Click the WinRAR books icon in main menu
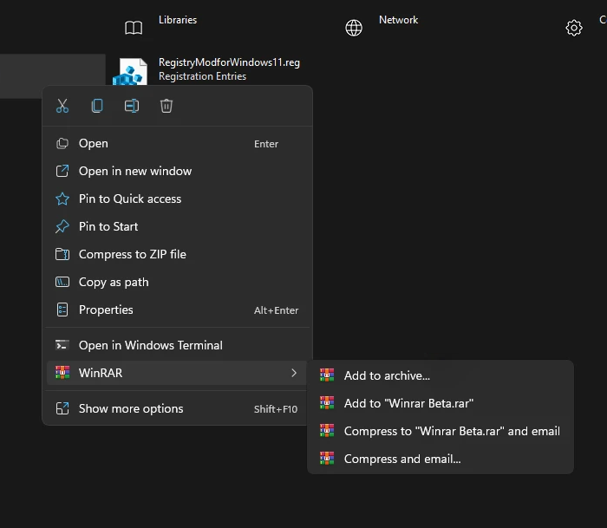Screen dimensions: 607x528 pyautogui.click(x=62, y=373)
